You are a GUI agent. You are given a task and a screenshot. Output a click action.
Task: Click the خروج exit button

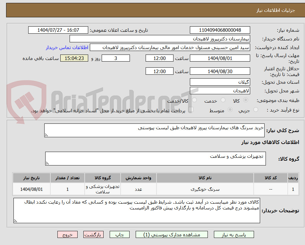coord(67,234)
